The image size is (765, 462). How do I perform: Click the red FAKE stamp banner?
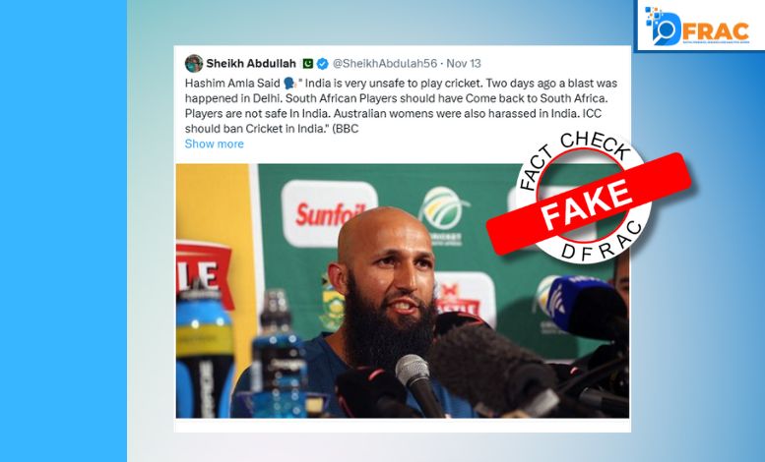click(589, 203)
